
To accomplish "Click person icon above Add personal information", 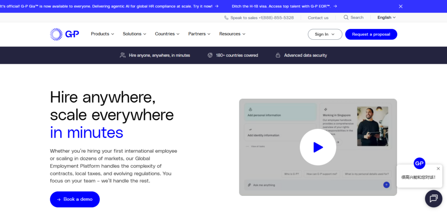I will (x=251, y=109).
